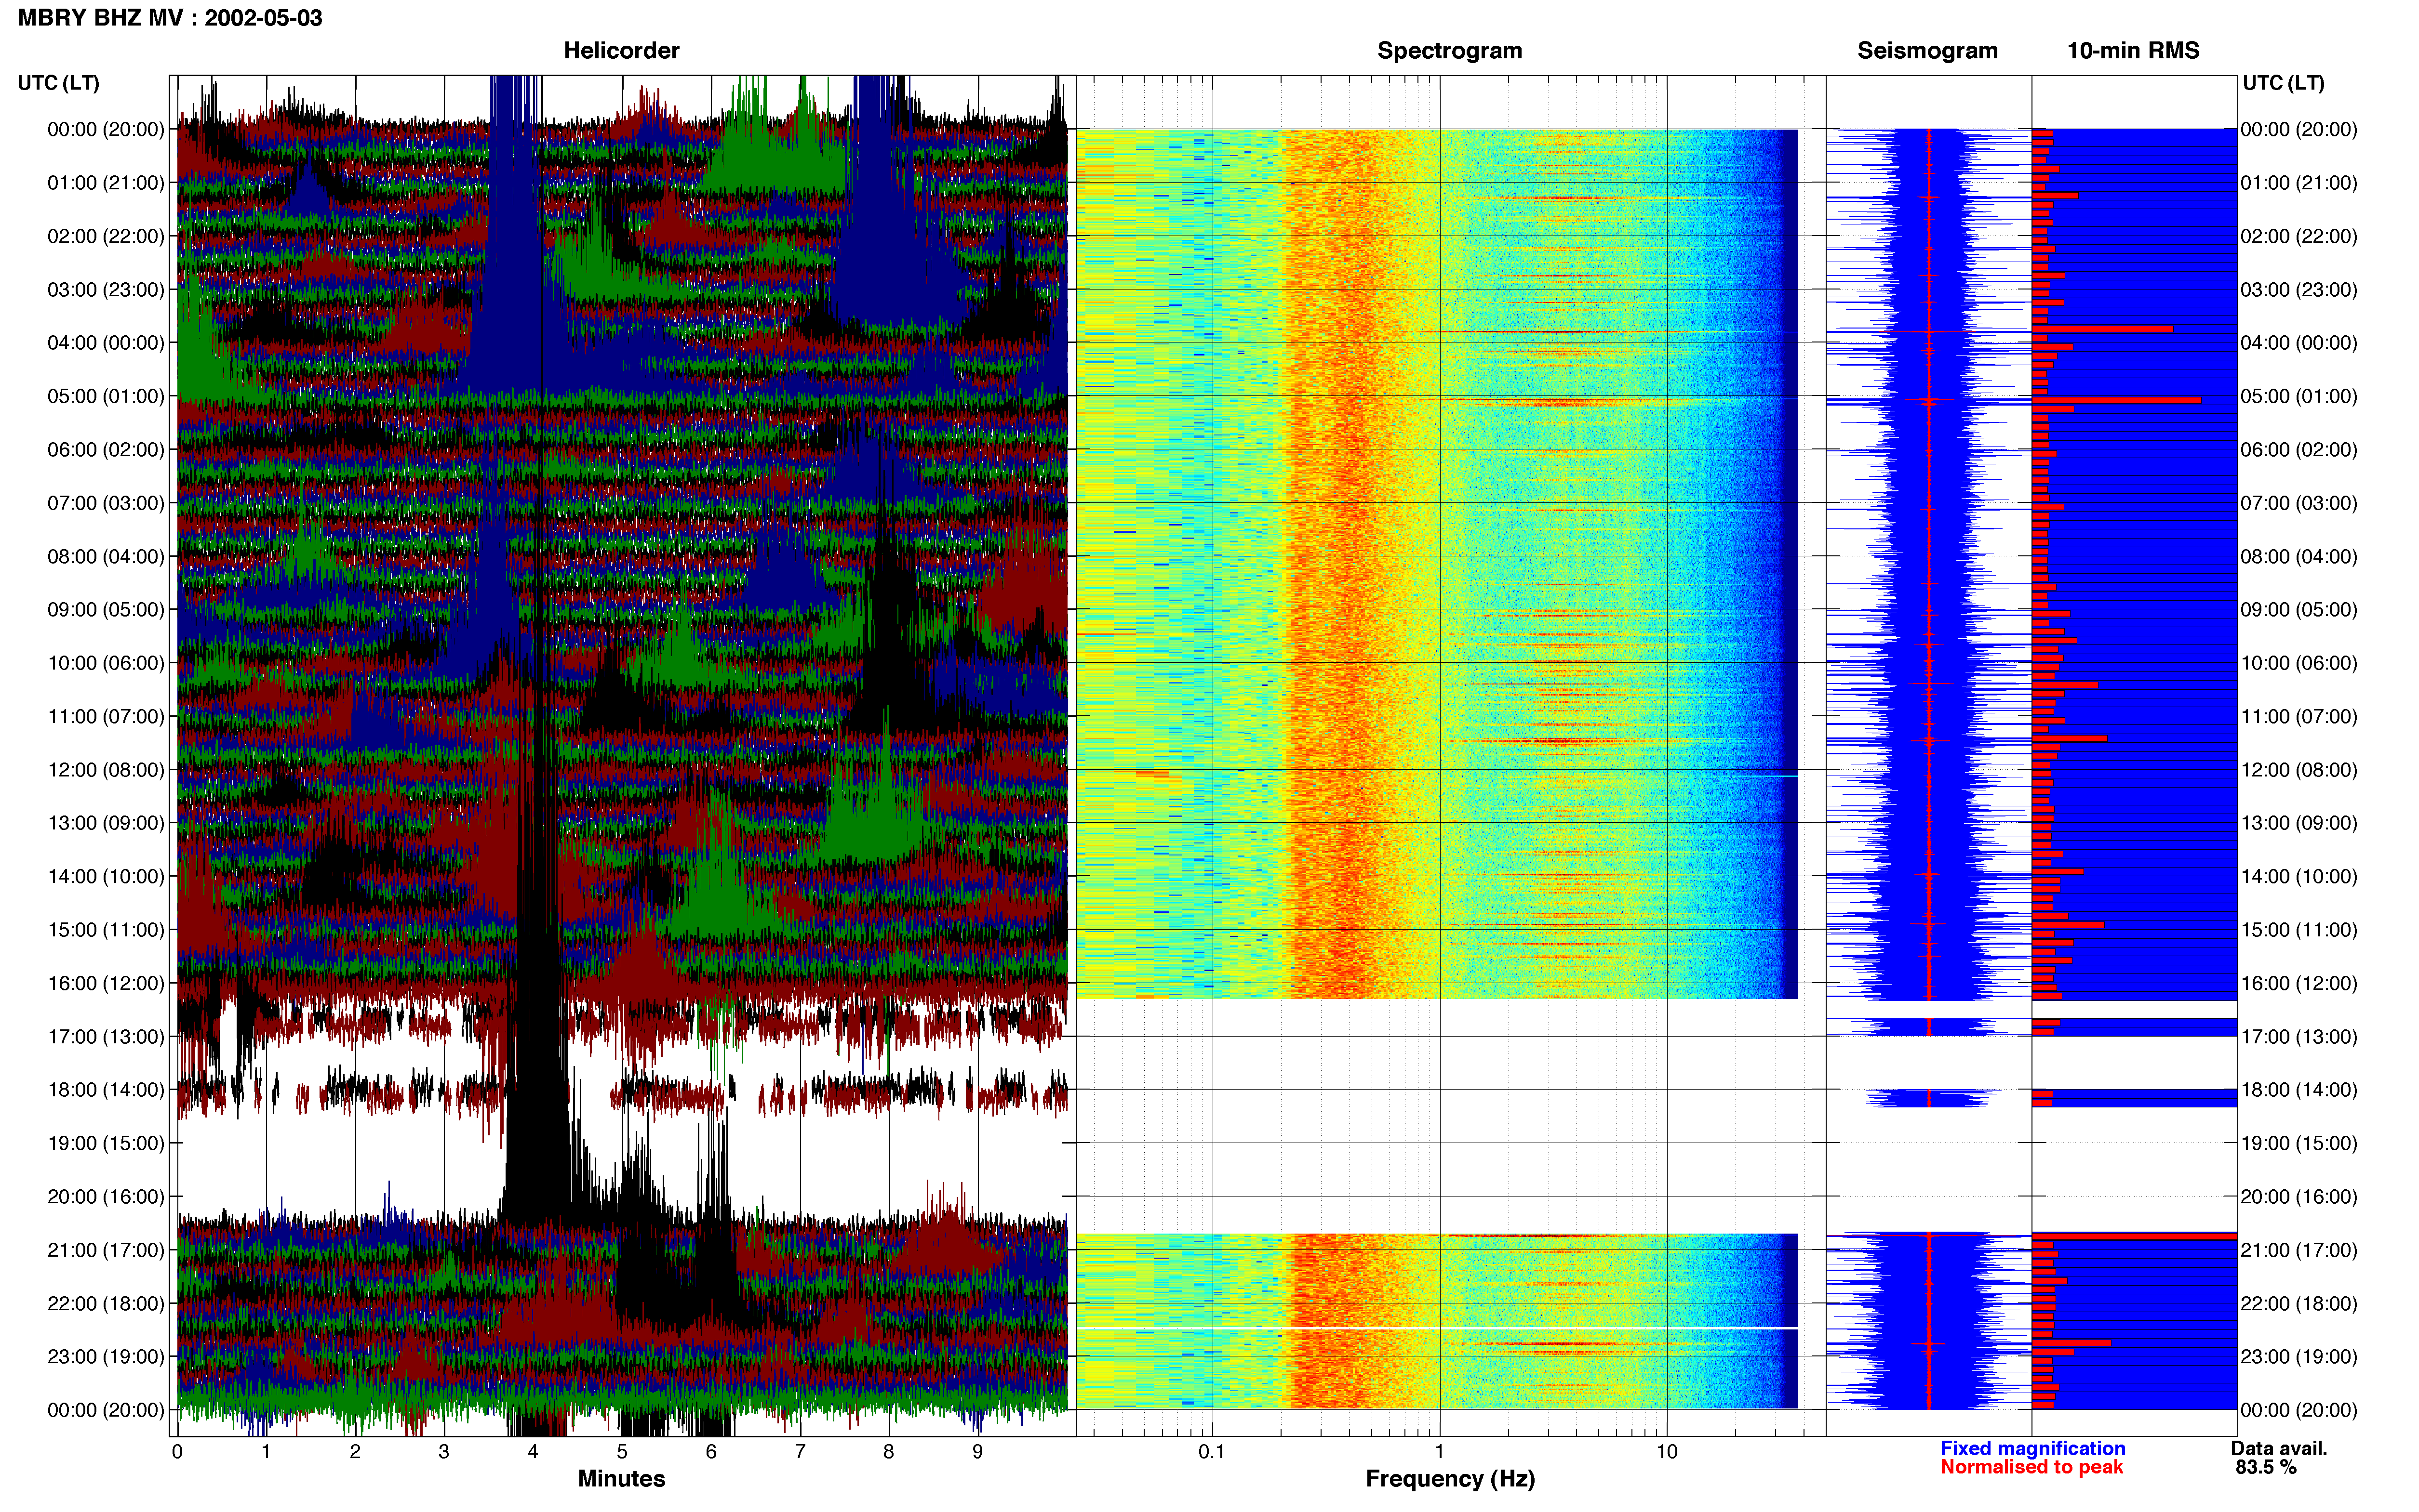2419x1512 pixels.
Task: Click the 'Minutes' x-axis label
Action: point(621,1479)
